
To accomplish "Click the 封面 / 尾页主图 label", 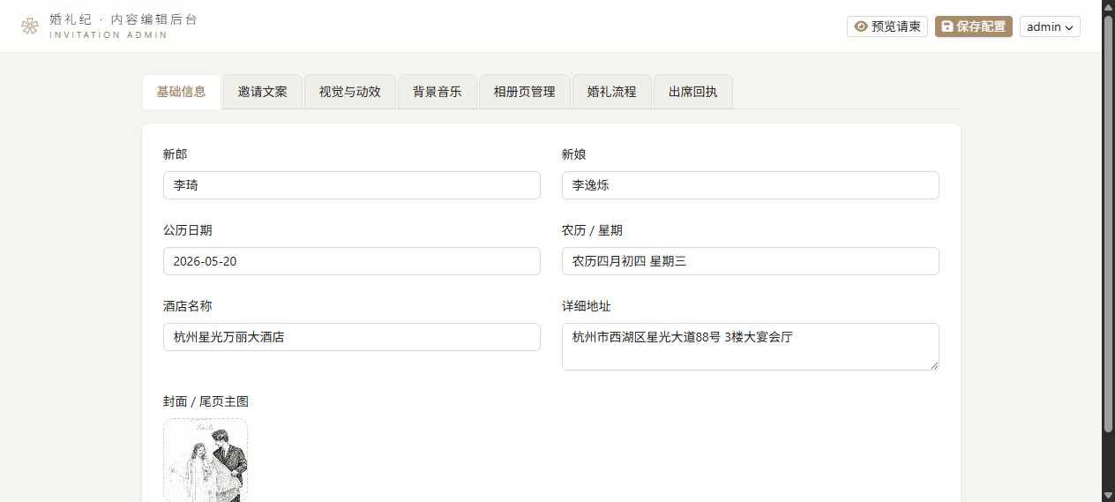I will click(206, 401).
